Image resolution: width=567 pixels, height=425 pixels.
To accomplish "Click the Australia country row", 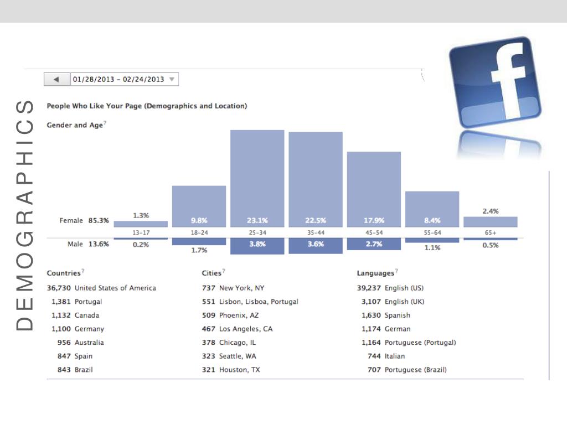I will point(81,343).
